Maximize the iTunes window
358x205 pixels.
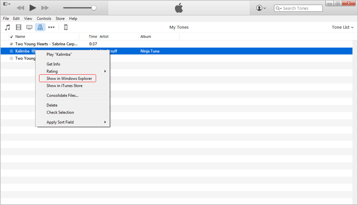coord(338,4)
